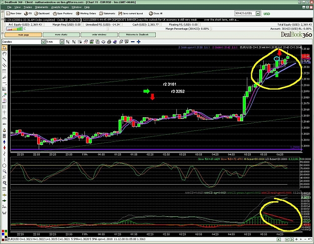Zoom in chart with blue plus icon
Viewport: 314px width, 244px height.
(139, 42)
